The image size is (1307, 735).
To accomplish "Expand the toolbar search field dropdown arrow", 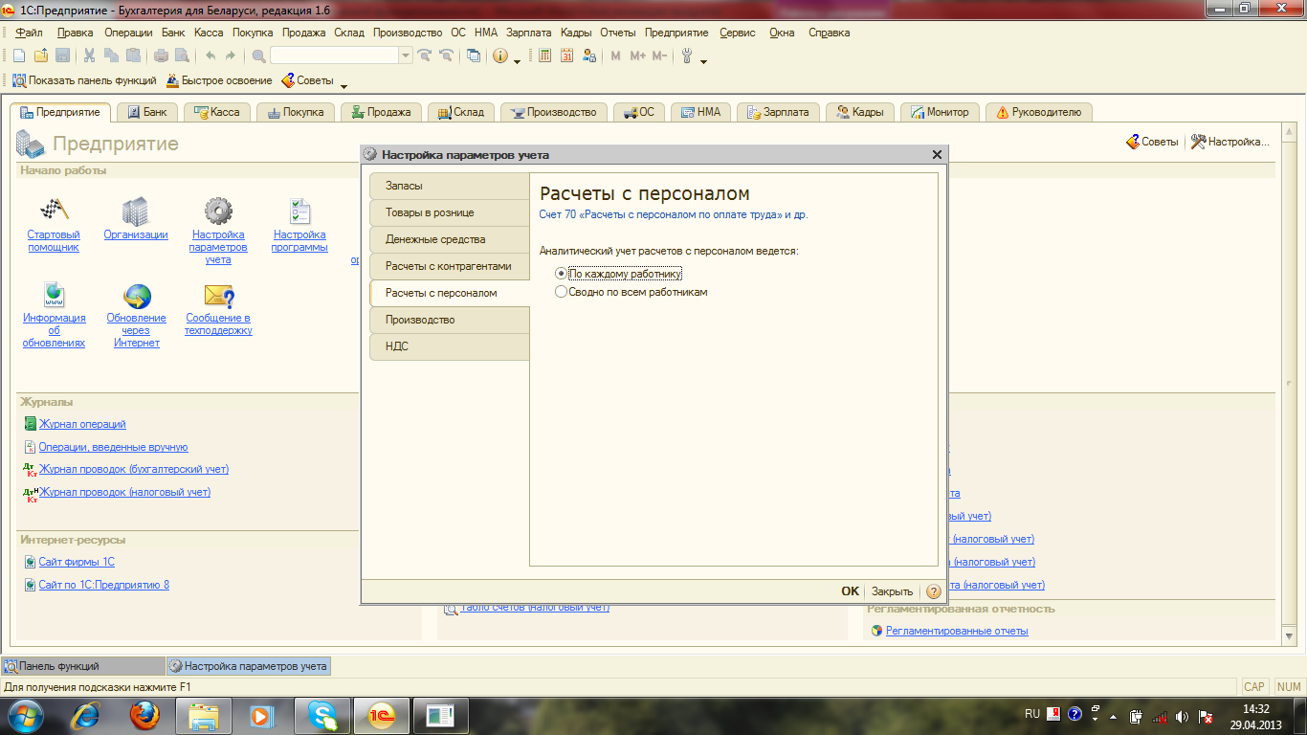I will tap(406, 56).
